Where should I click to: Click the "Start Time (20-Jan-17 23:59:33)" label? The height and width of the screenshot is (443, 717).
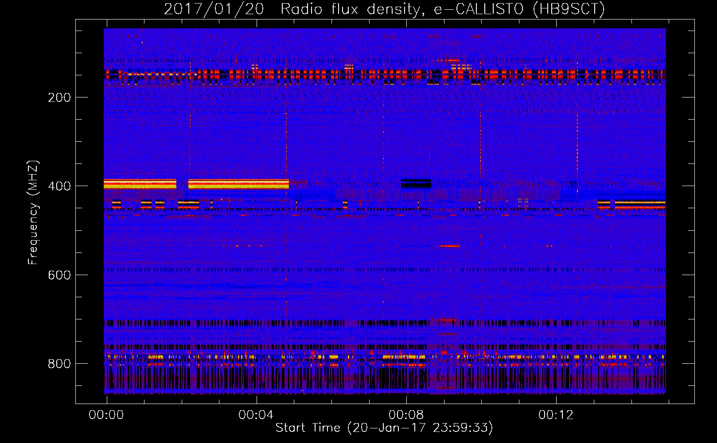pos(384,428)
